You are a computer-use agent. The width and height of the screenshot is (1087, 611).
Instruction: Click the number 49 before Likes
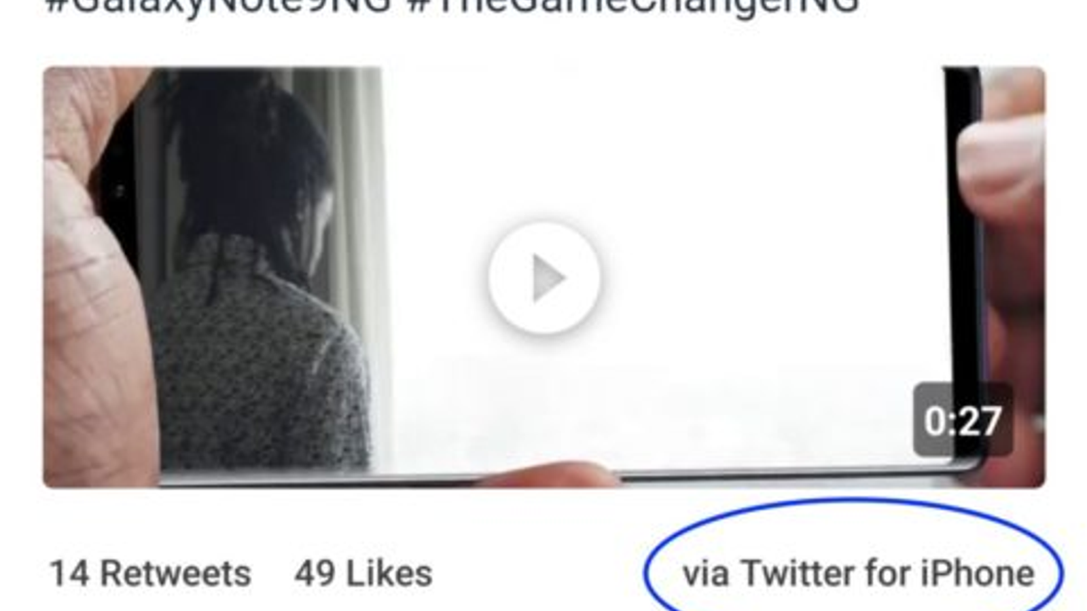315,574
